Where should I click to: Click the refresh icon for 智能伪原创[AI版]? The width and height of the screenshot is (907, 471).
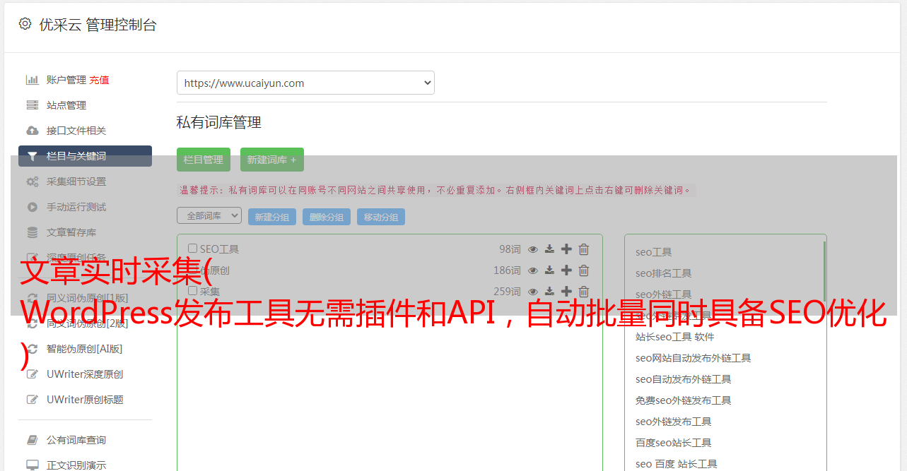[33, 349]
